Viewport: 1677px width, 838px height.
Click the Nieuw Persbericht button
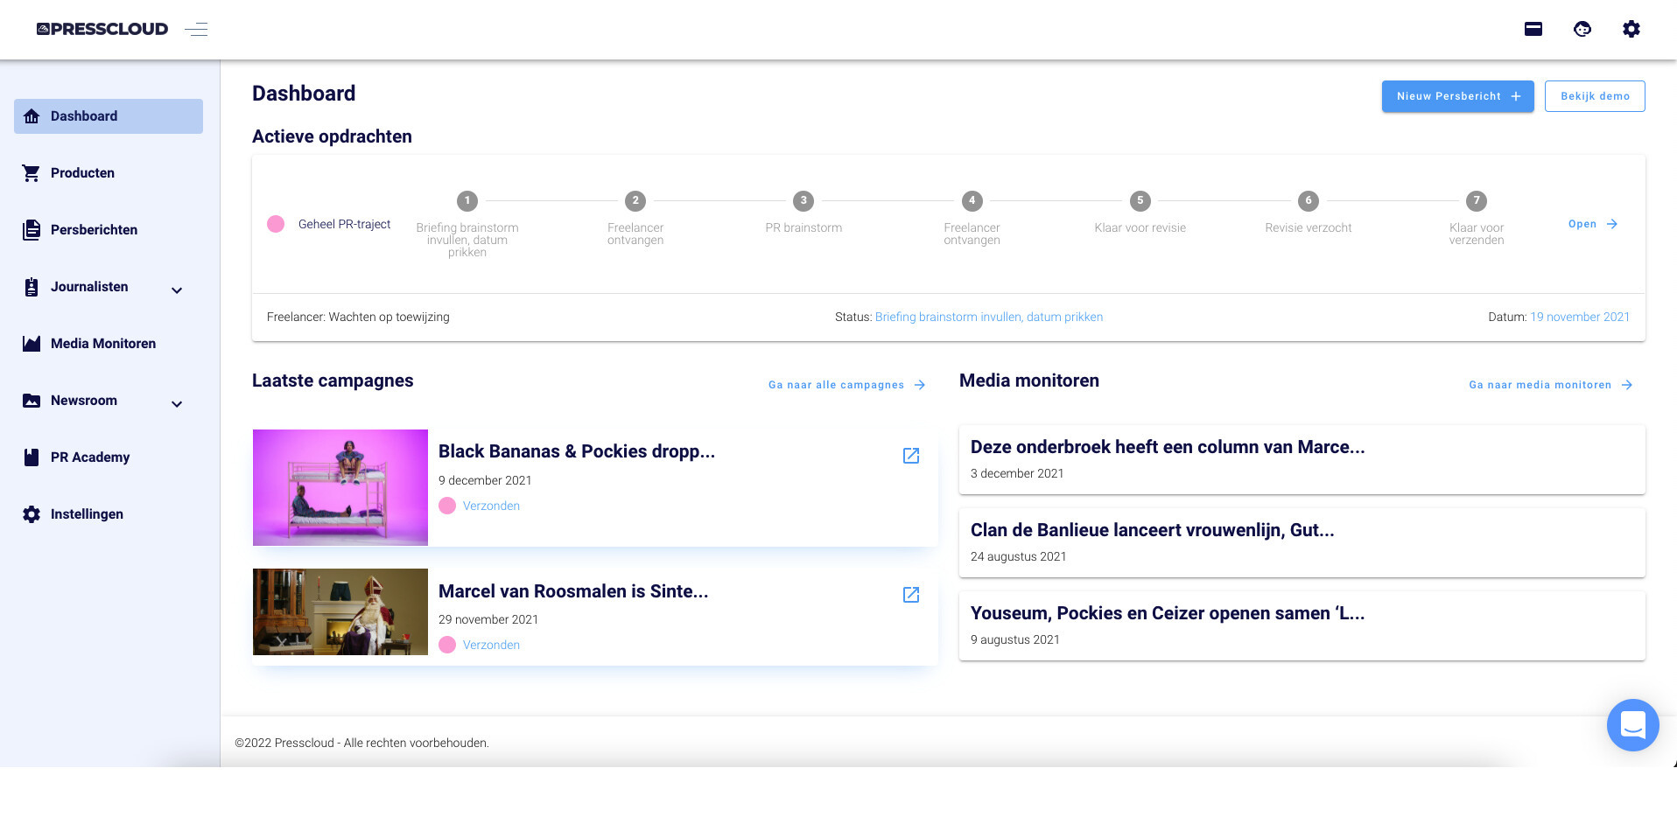[1457, 96]
